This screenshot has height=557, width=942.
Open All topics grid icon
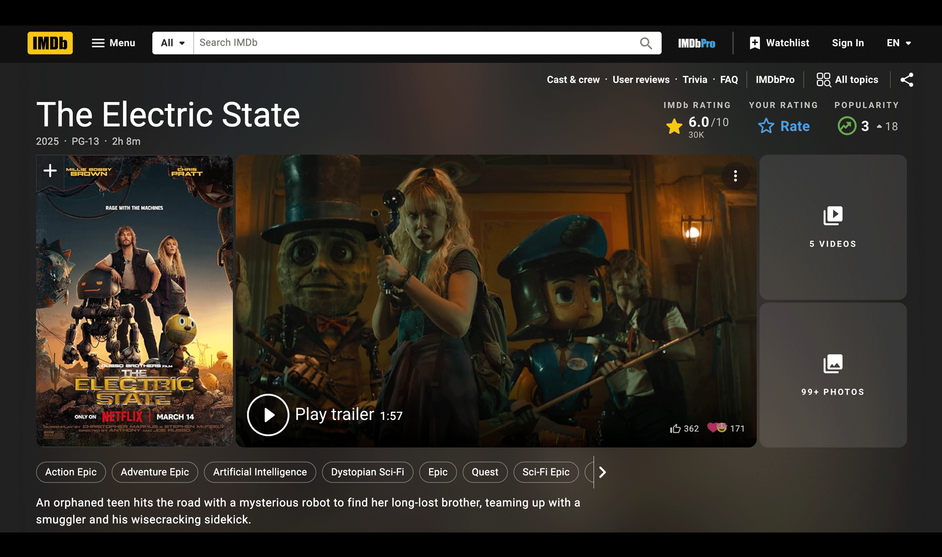pos(823,80)
